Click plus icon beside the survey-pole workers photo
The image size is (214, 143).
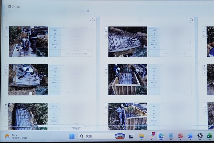(x=7, y=28)
